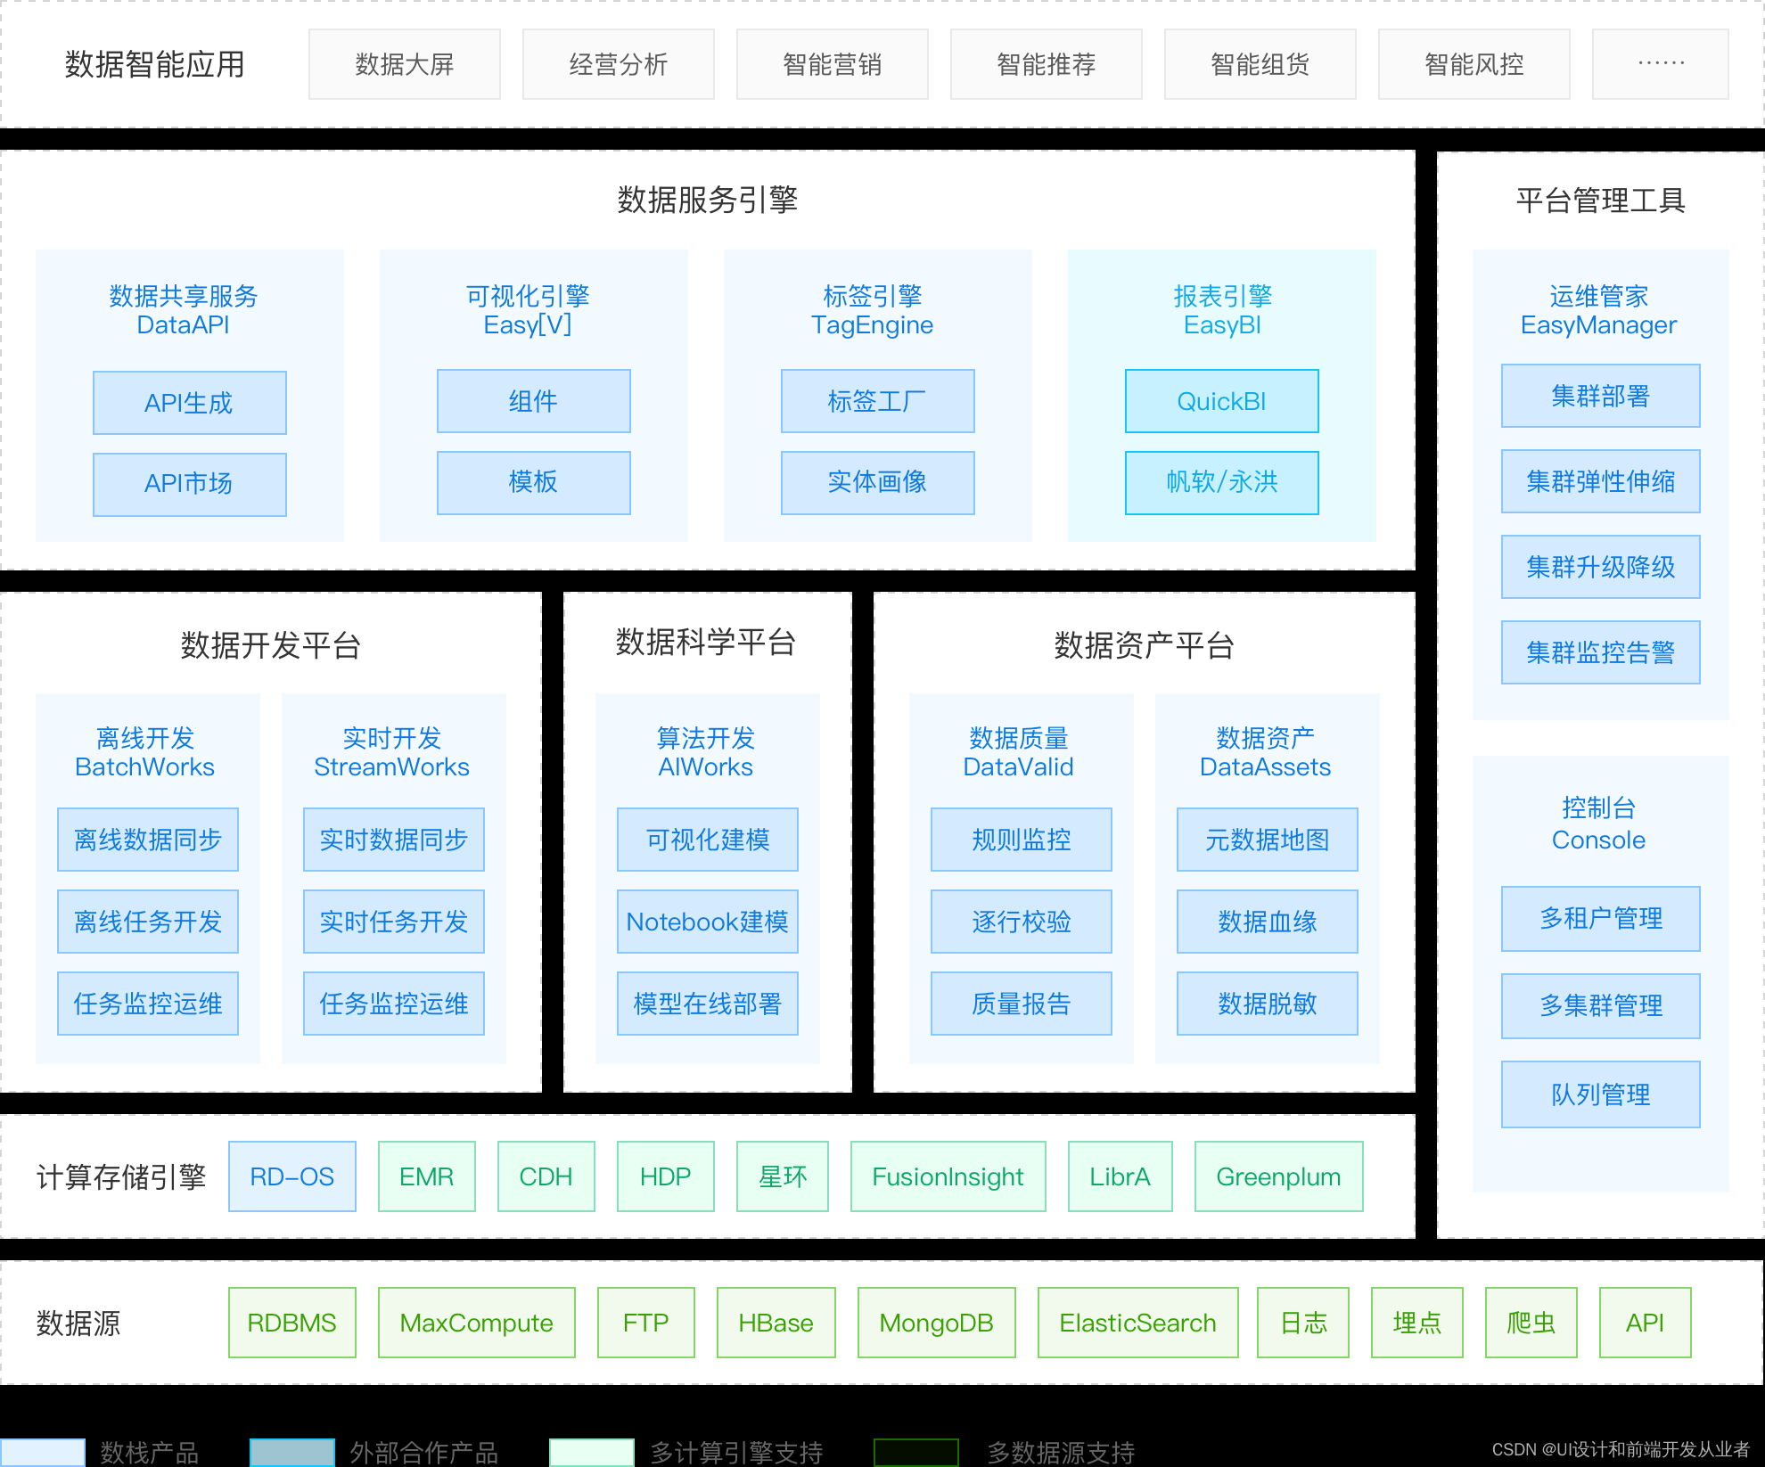This screenshot has width=1765, height=1467.
Task: Open 离线数据同步 under BatchWorks
Action: pyautogui.click(x=148, y=840)
